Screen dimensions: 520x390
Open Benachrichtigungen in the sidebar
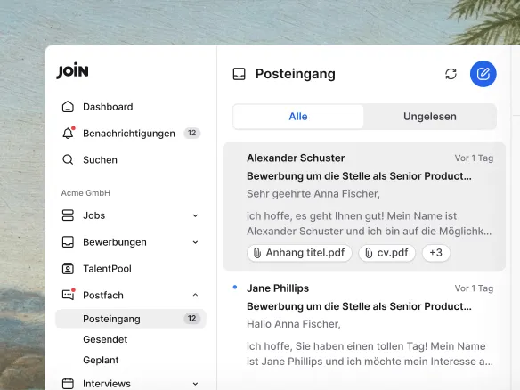coord(131,134)
